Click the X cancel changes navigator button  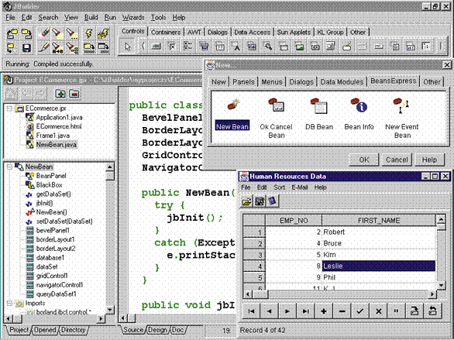point(378,311)
